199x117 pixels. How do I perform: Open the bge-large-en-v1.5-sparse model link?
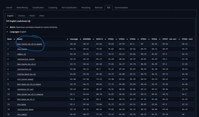pos(30,94)
